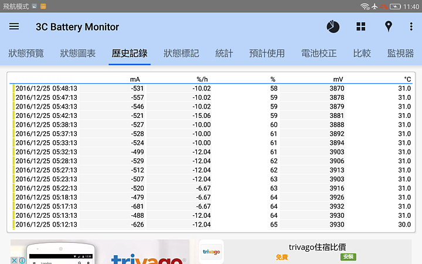Tap the 飛航模式 status bar label
422x264 pixels.
pos(16,6)
